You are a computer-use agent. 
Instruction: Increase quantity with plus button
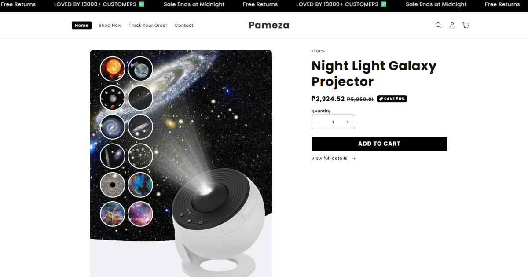click(x=348, y=122)
